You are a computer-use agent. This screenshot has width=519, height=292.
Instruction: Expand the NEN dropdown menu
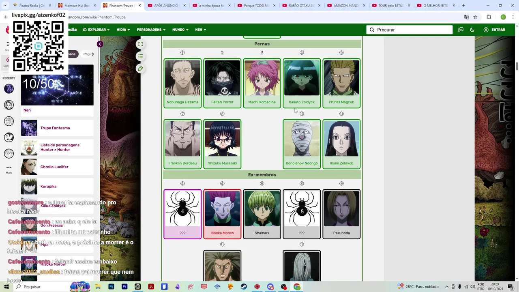201,30
